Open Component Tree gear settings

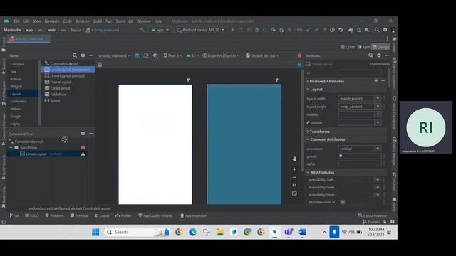(x=83, y=134)
